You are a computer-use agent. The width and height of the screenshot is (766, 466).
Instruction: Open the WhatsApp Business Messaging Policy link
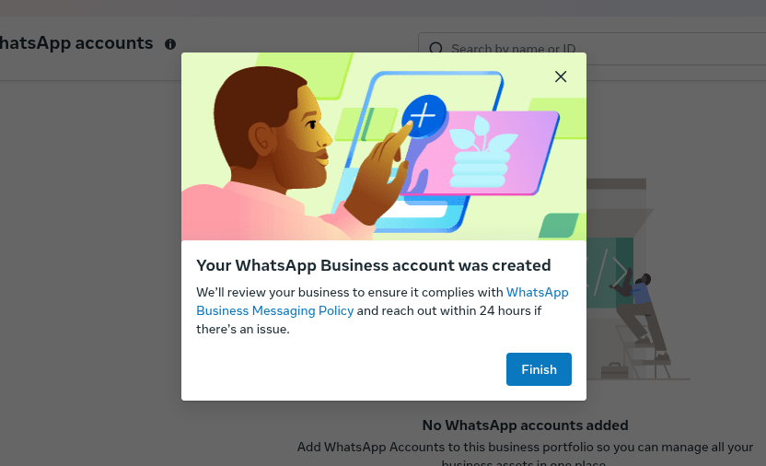click(274, 310)
